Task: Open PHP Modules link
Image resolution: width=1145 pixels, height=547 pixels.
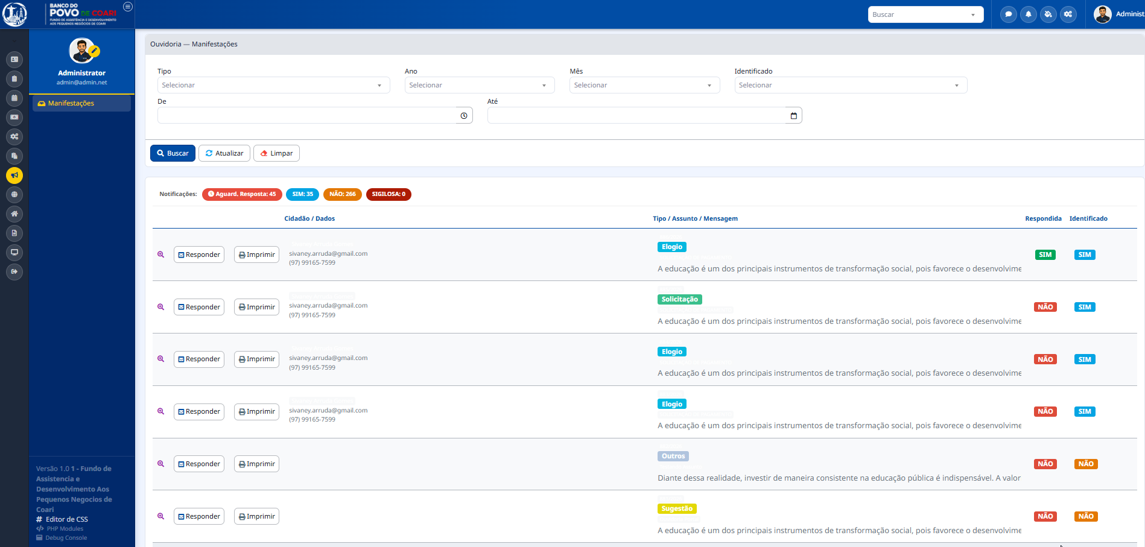Action: [x=60, y=529]
